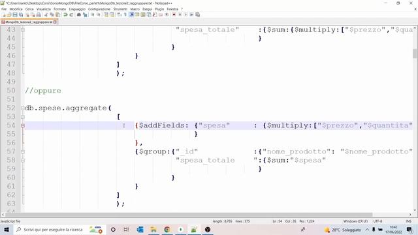Image resolution: width=418 pixels, height=235 pixels.
Task: Open the Visualizza menu
Action: (x=44, y=9)
